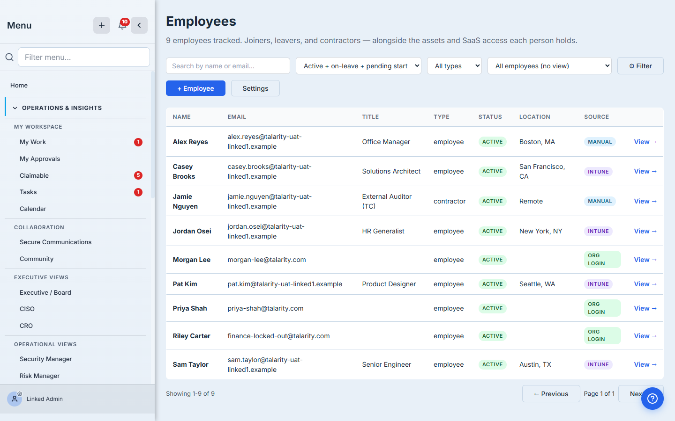The image size is (675, 421).
Task: Click the search magnifier icon in menu
Action: coord(9,57)
